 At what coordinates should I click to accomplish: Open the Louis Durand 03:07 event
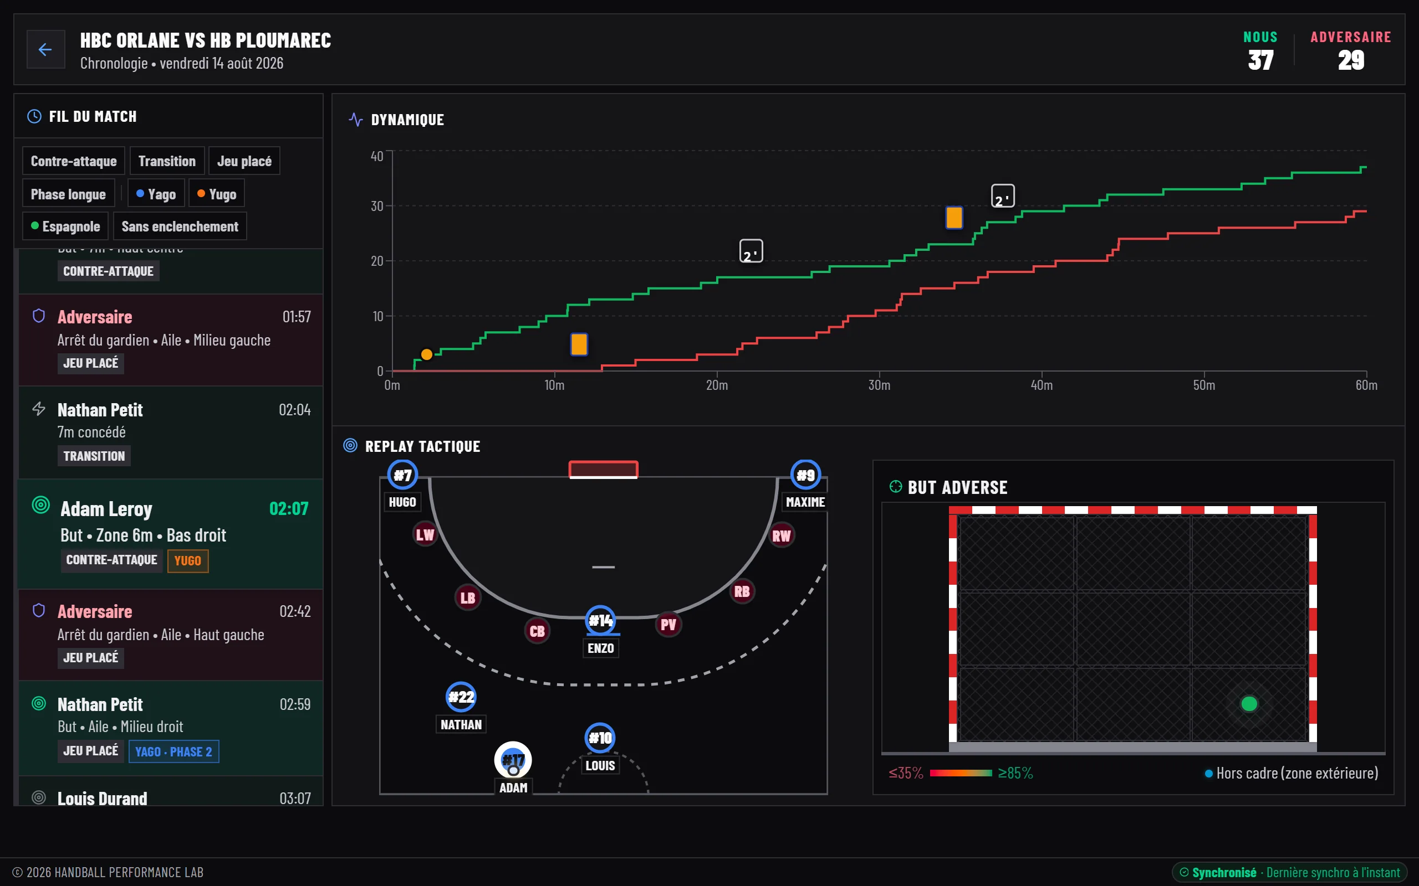coord(170,792)
